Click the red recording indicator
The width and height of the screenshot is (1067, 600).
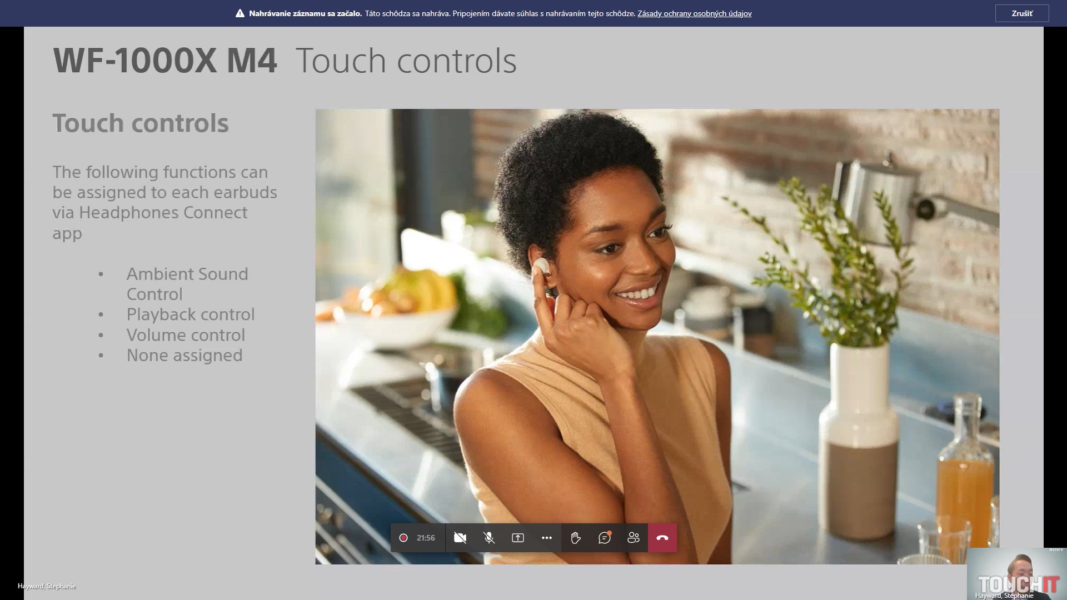403,538
